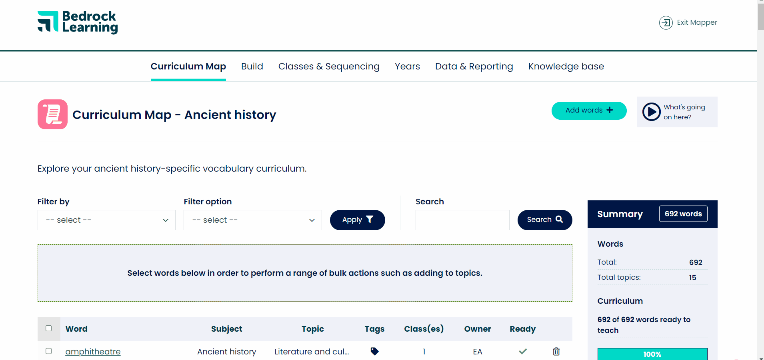
Task: Click the 100% curriculum progress bar
Action: [x=652, y=354]
